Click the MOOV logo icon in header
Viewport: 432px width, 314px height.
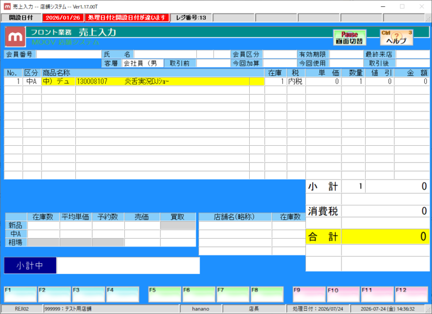[x=15, y=37]
